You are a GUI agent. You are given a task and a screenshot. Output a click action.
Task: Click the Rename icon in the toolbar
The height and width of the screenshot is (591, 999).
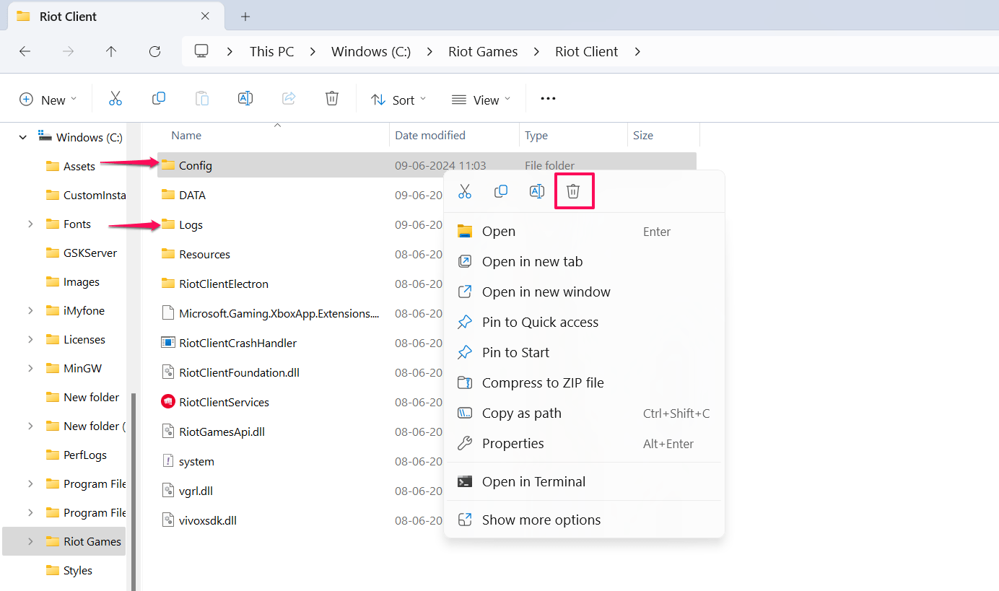click(245, 99)
